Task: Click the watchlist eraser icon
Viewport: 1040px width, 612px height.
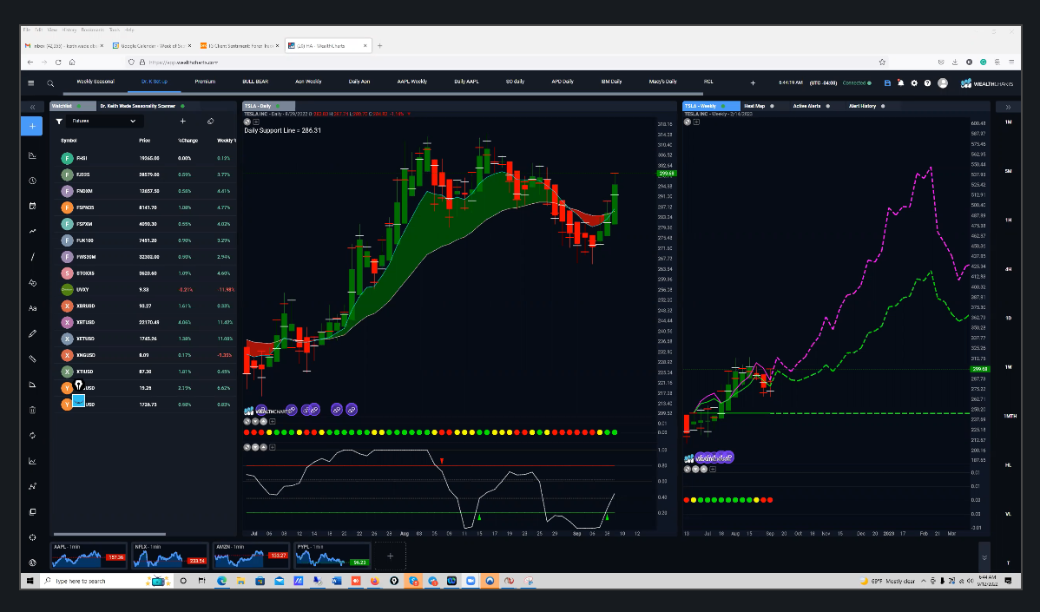Action: (x=210, y=122)
